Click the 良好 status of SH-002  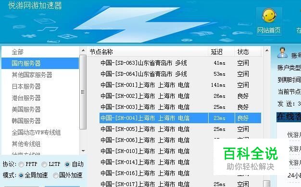coord(243,96)
